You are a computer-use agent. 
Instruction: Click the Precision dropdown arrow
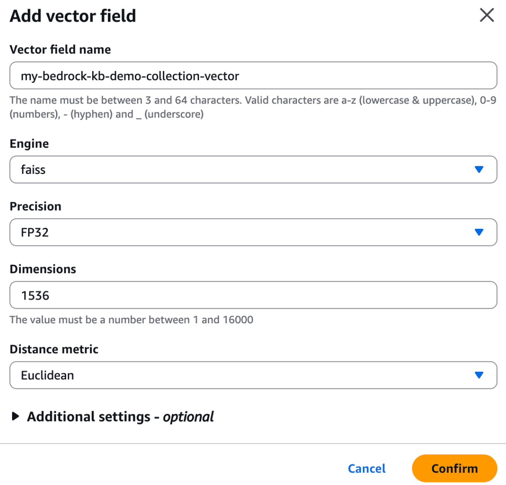(x=479, y=233)
